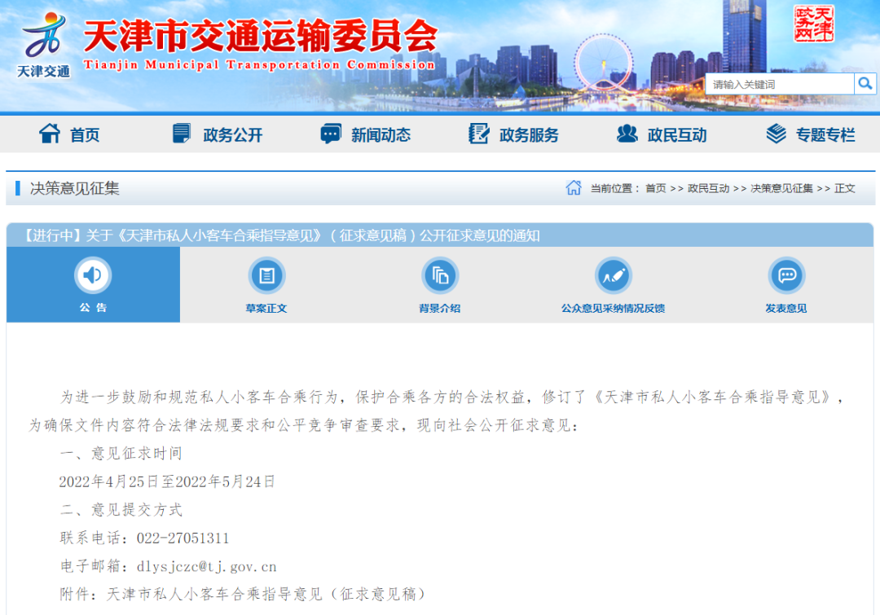Click the email dlysjczc@tj.gov.cn

207,567
